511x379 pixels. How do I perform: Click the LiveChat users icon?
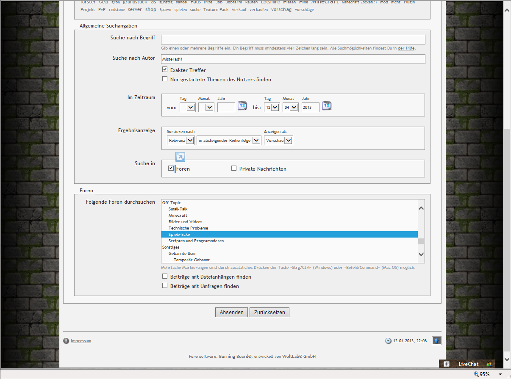(x=489, y=364)
